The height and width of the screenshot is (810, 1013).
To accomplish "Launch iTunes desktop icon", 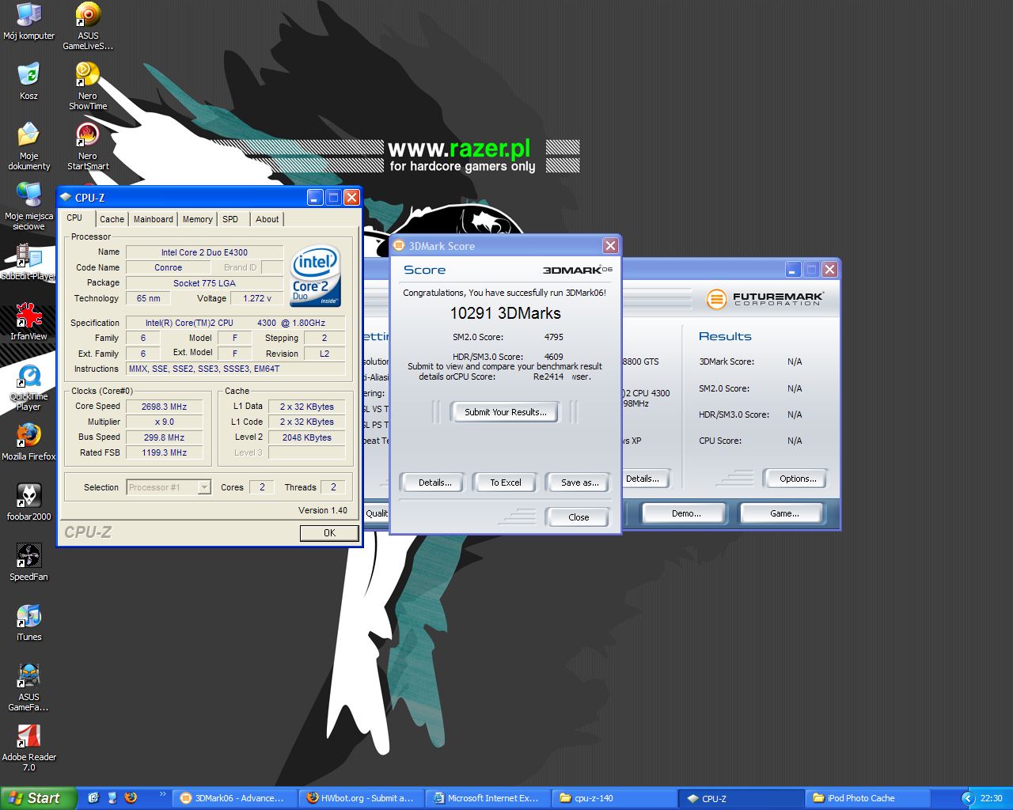I will pos(28,623).
